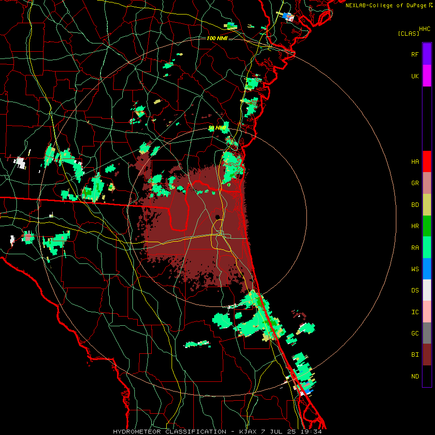Image resolution: width=435 pixels, height=435 pixels.
Task: Click the NEXLAB-College of DuPage credit text
Action: coord(386,5)
